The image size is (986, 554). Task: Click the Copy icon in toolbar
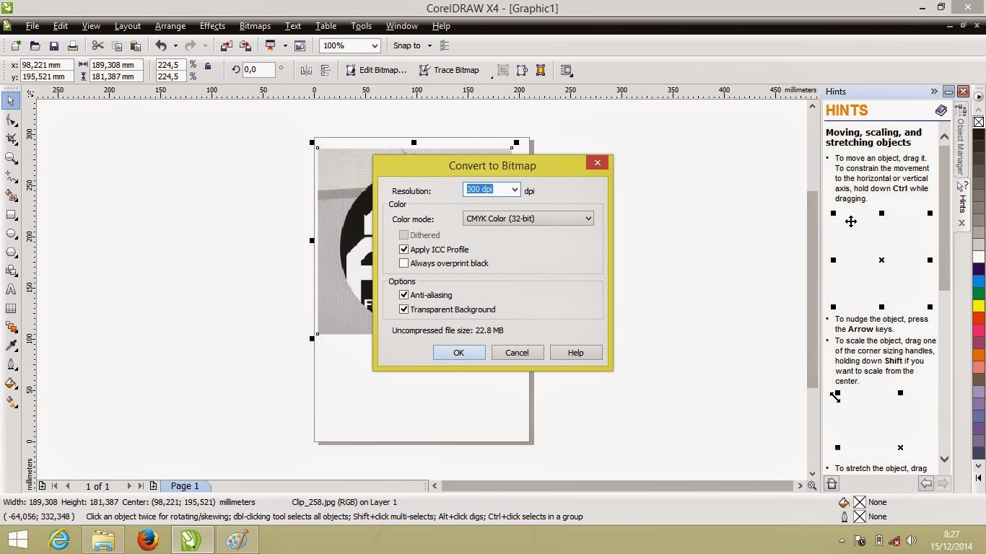click(116, 45)
